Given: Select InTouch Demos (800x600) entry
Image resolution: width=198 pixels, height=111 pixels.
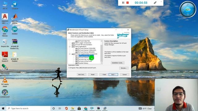Looking at the screenshot, I should [87, 52].
